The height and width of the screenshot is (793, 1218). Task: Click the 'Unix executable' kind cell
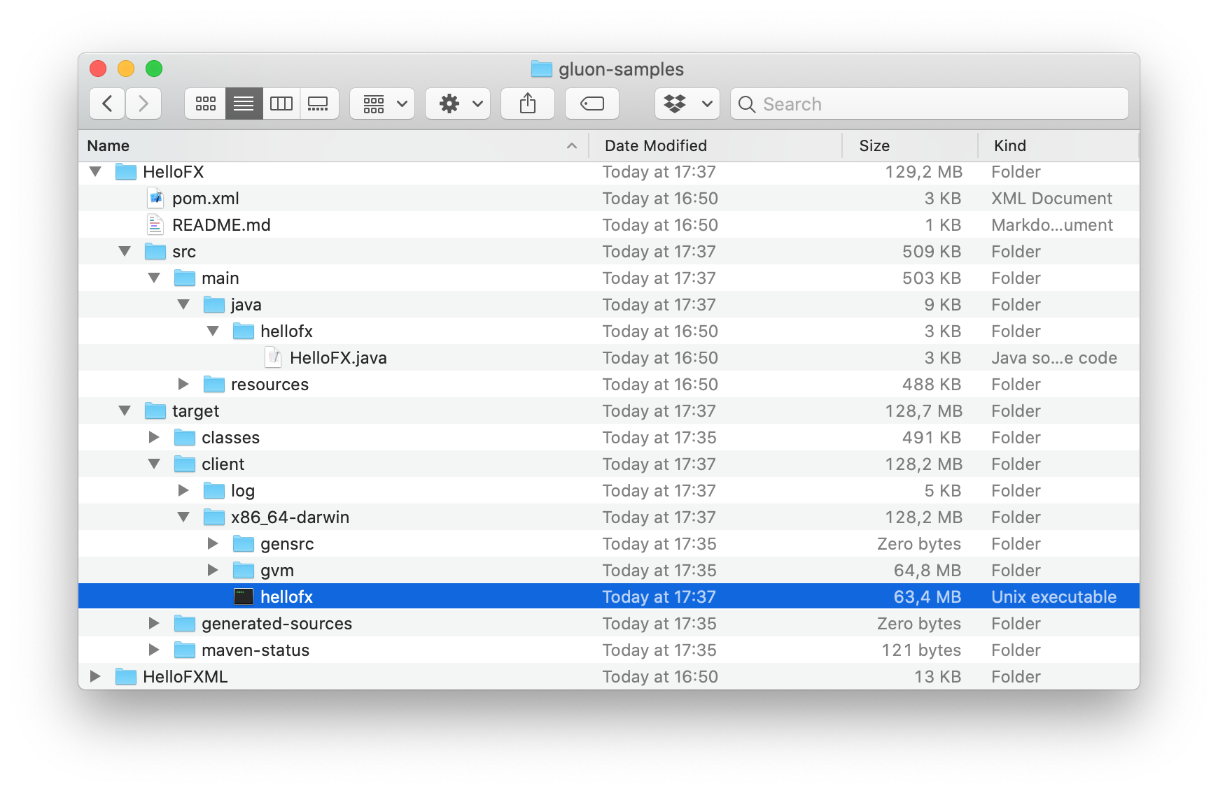1054,597
